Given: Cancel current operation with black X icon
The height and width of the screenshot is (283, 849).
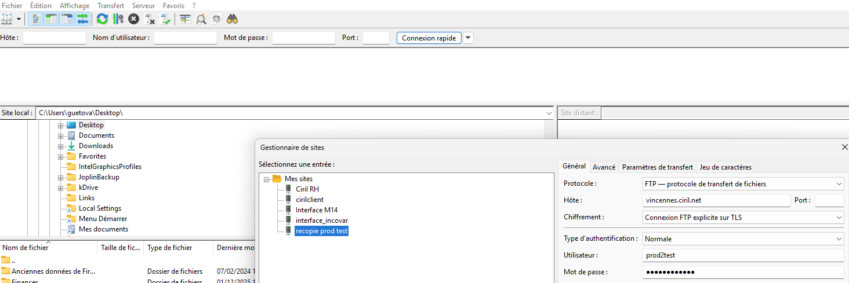Looking at the screenshot, I should 134,19.
